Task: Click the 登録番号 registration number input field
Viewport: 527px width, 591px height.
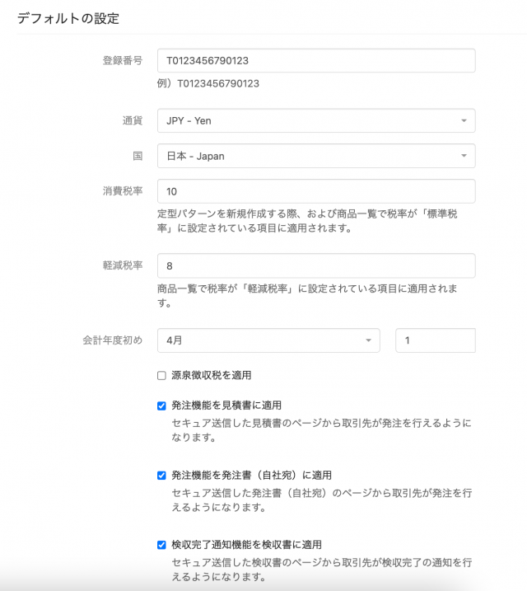Action: (x=316, y=61)
